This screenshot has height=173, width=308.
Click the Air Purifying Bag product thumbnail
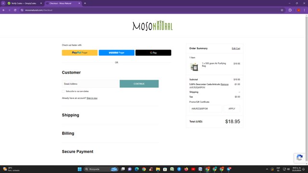point(194,67)
